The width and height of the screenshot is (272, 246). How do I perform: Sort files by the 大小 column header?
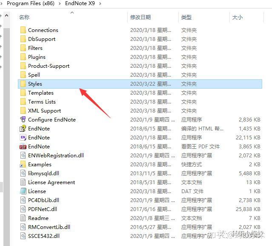[x=237, y=17]
